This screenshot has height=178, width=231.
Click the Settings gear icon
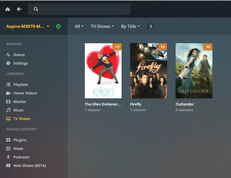(8, 63)
